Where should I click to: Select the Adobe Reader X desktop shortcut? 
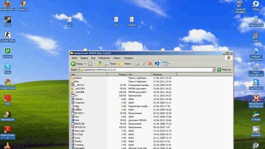point(7,132)
